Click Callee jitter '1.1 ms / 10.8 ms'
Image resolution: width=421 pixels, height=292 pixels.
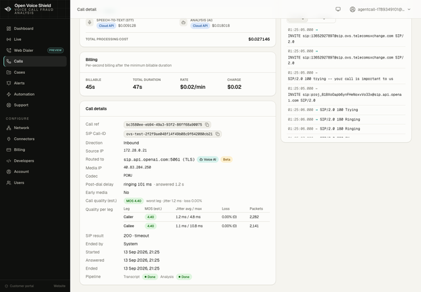click(189, 226)
